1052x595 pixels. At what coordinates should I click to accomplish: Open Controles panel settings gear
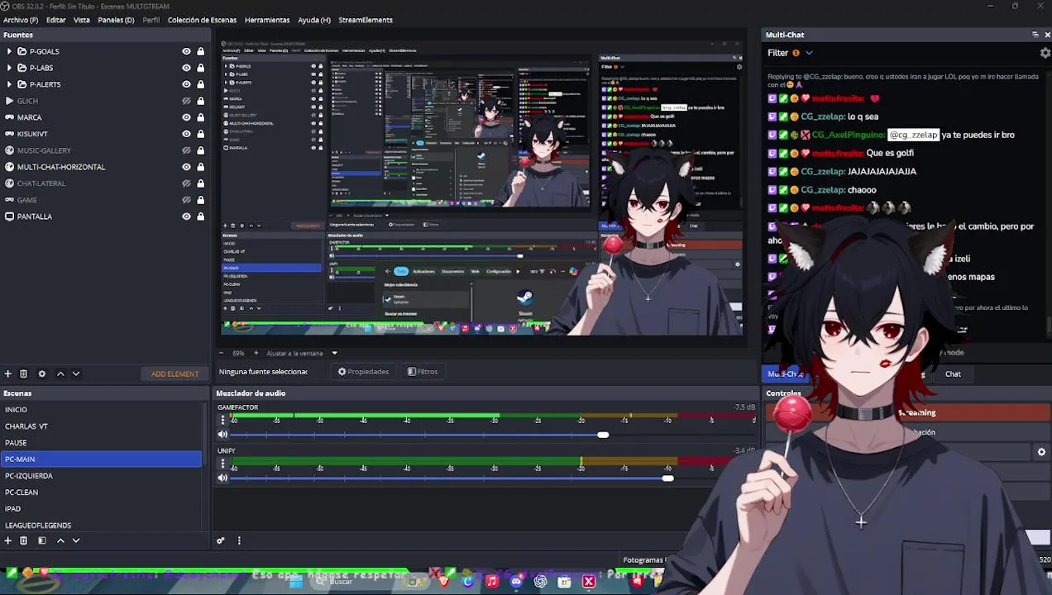tap(1041, 452)
